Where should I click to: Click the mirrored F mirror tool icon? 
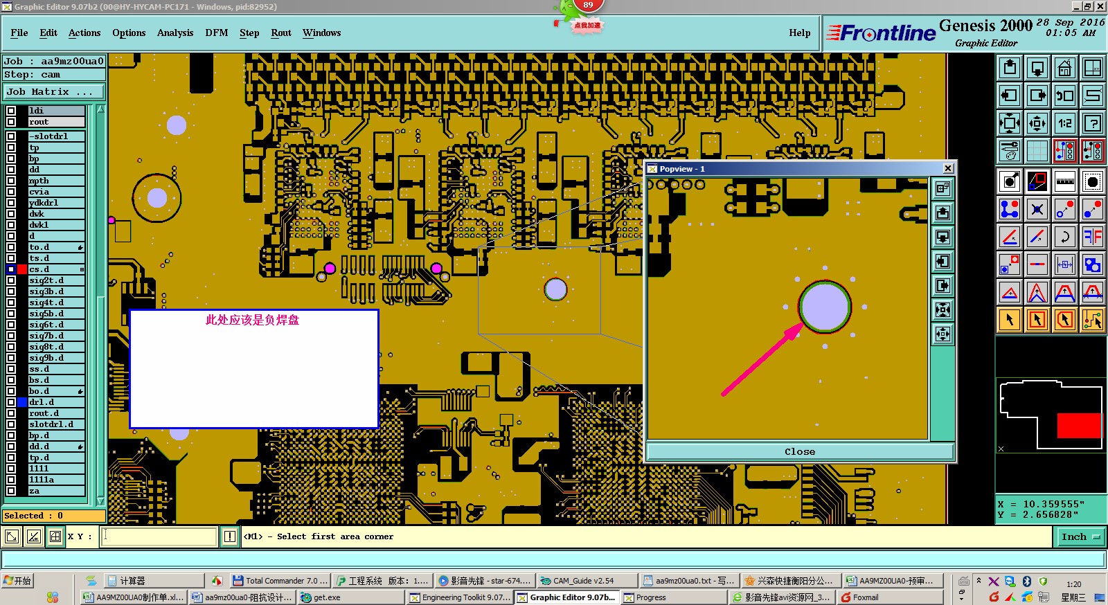[x=1093, y=237]
